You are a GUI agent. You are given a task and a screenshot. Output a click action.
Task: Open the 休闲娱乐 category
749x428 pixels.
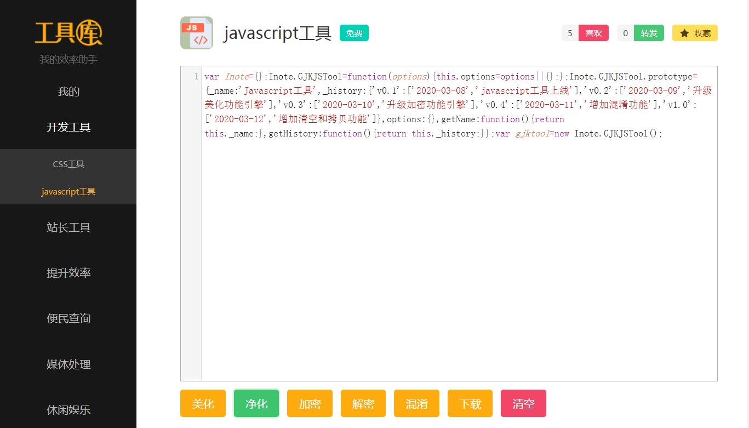point(68,410)
